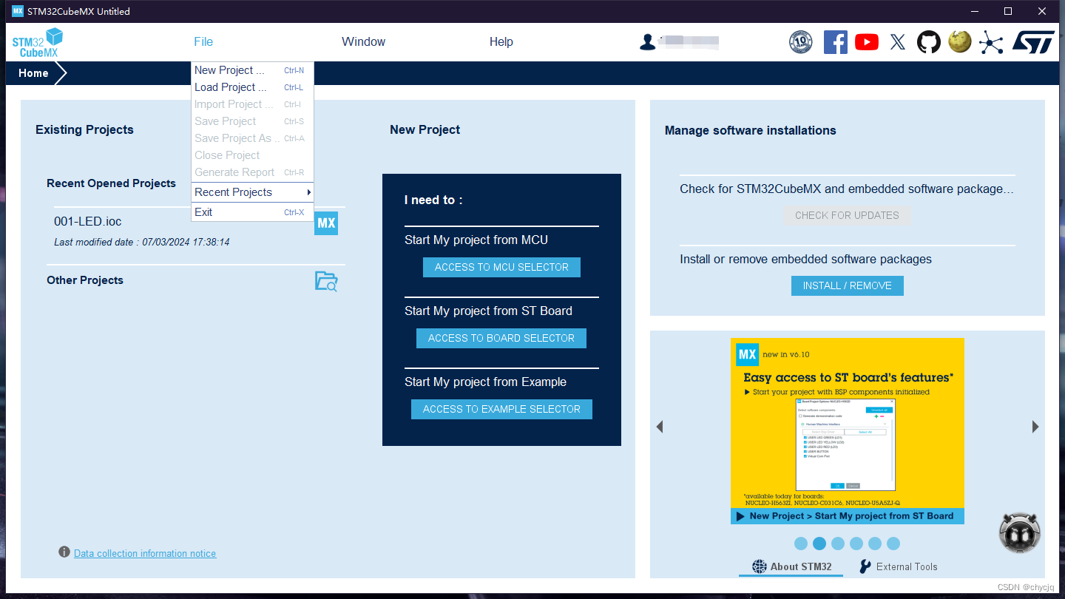Click the MX logo inside yellow banner
1065x599 pixels.
point(748,354)
